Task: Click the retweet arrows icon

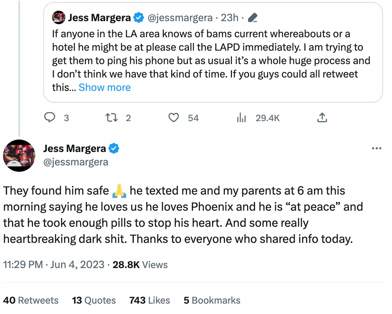Action: coord(111,118)
